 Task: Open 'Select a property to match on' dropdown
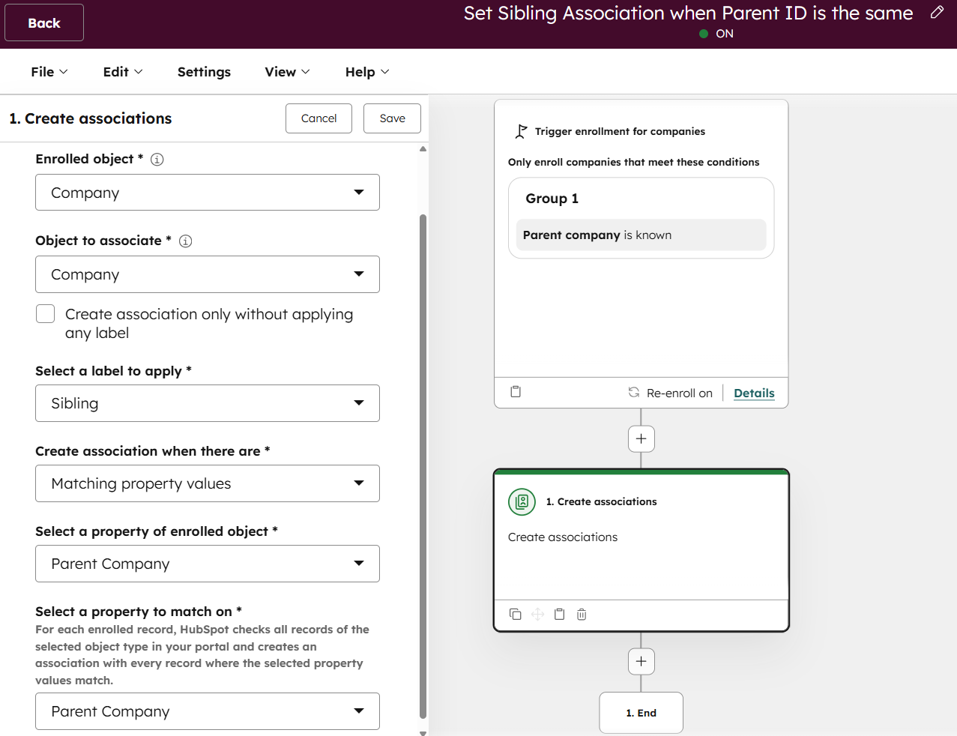pyautogui.click(x=207, y=711)
